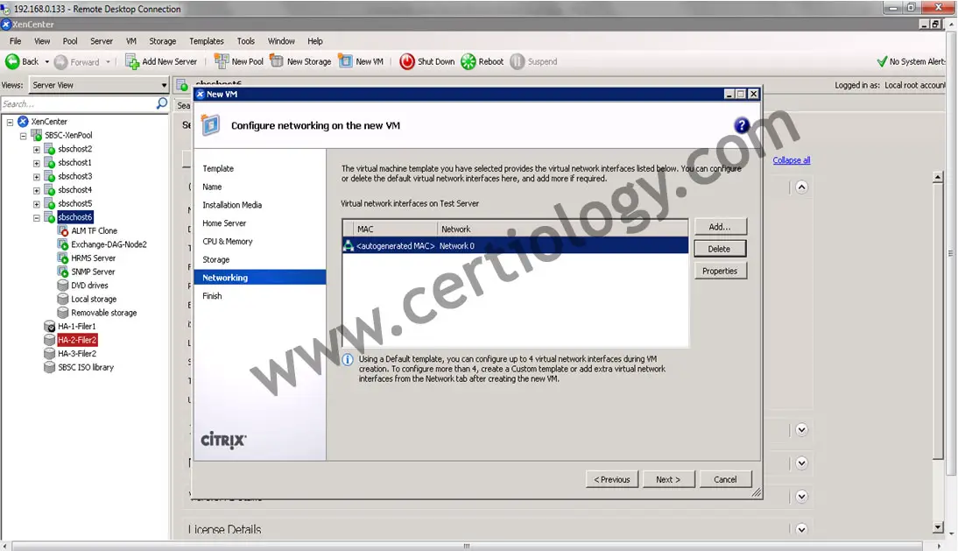Collapse the sbschost6 tree node
The image size is (958, 551).
point(37,217)
